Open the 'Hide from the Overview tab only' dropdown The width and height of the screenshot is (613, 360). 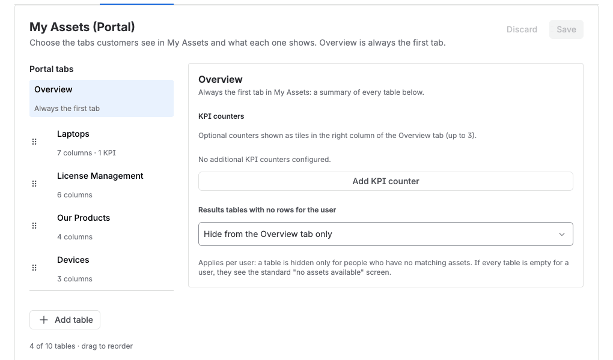pyautogui.click(x=385, y=234)
